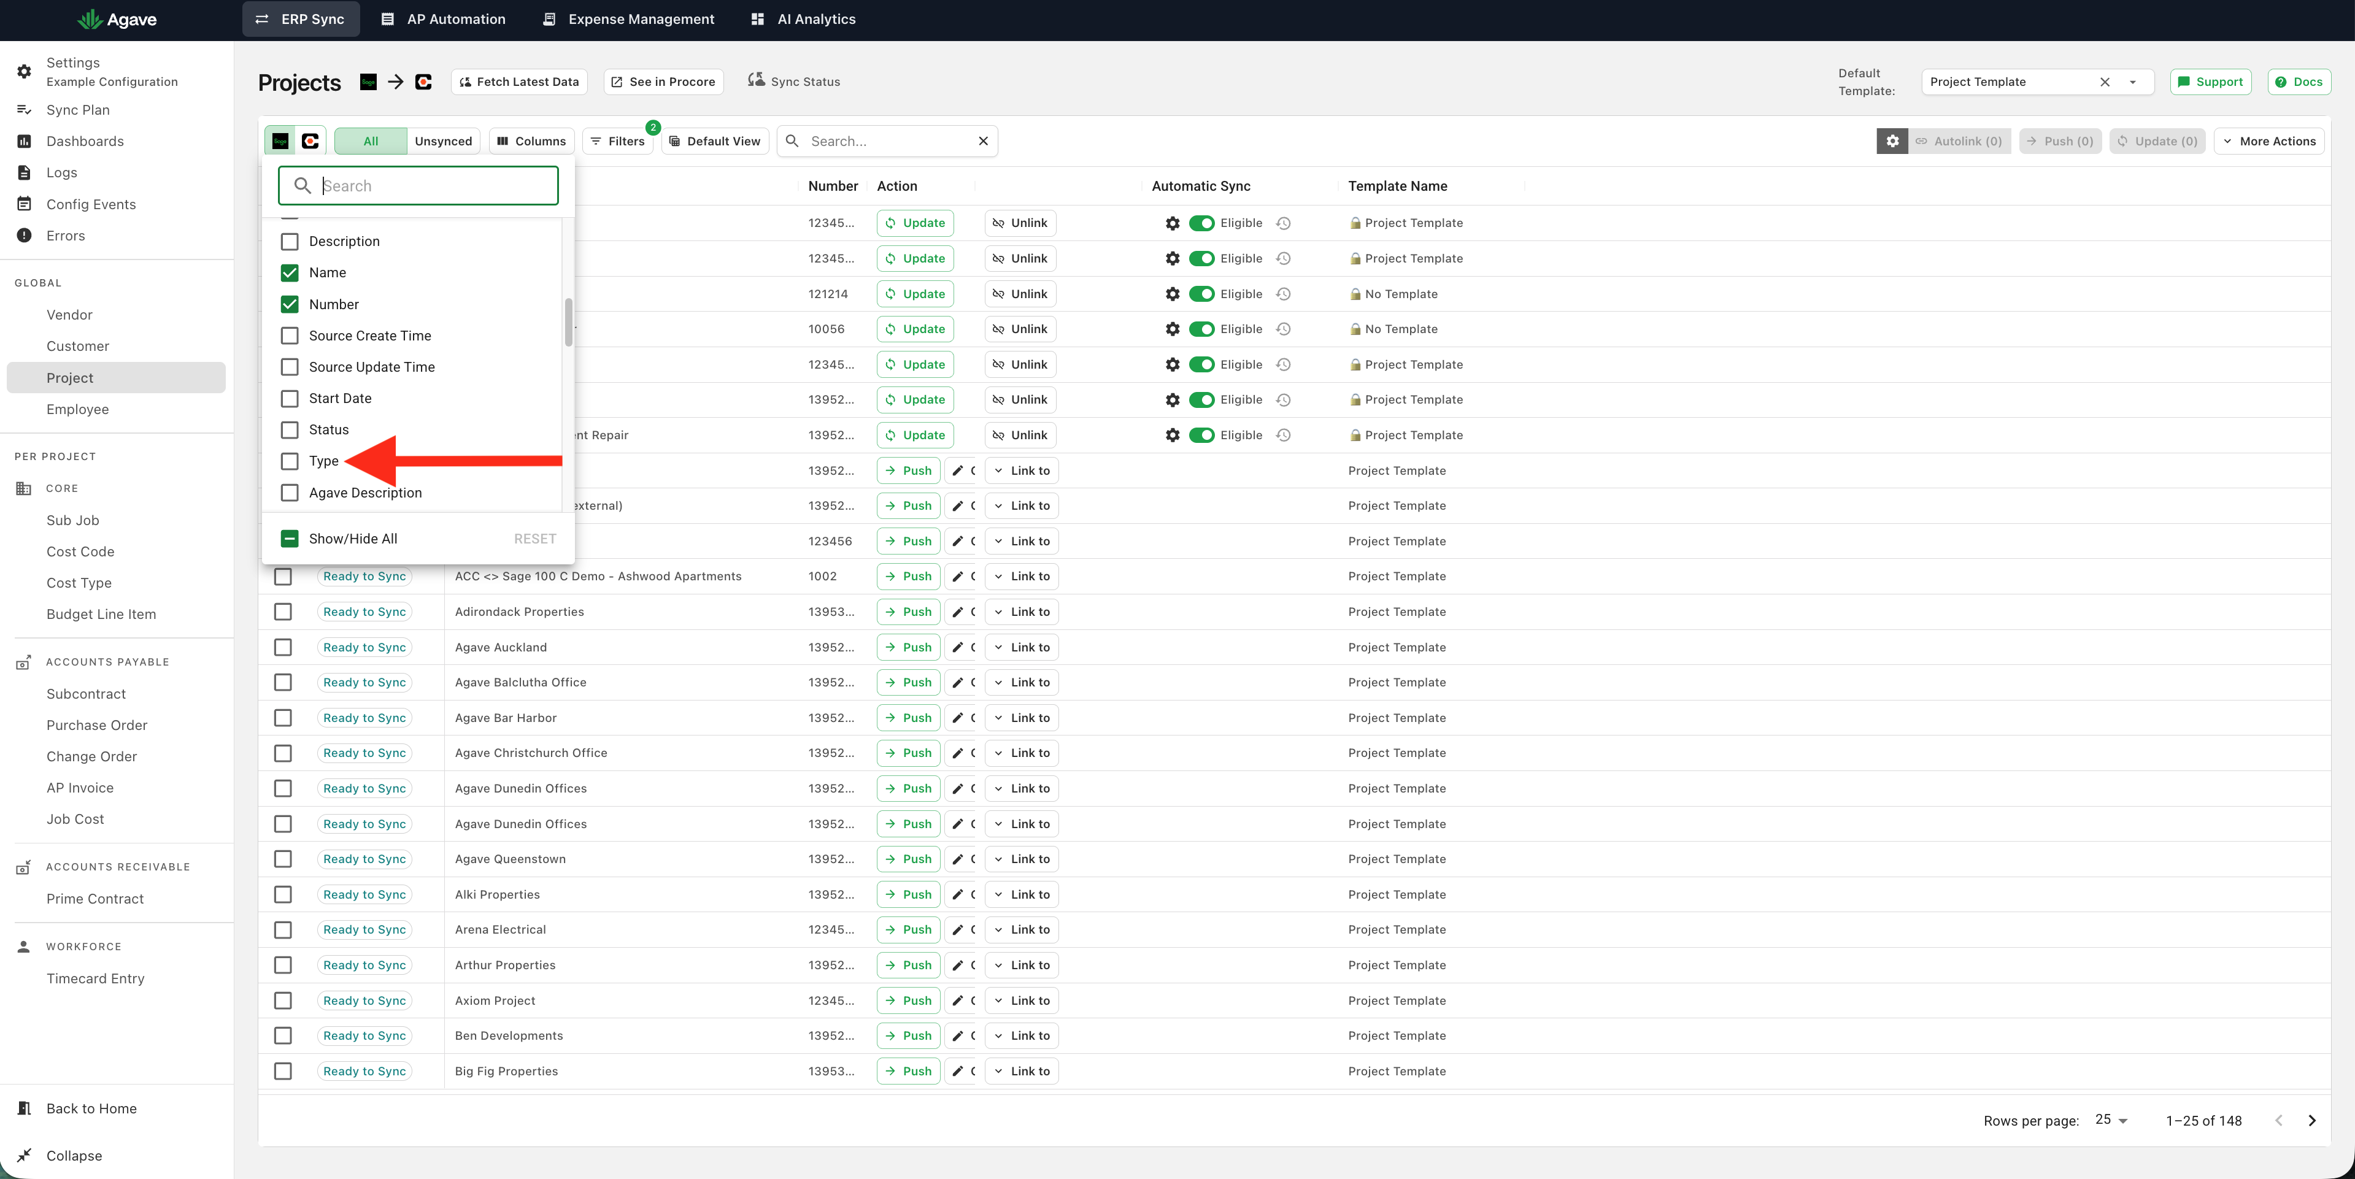
Task: Click the Fetch Latest Data button
Action: [519, 82]
